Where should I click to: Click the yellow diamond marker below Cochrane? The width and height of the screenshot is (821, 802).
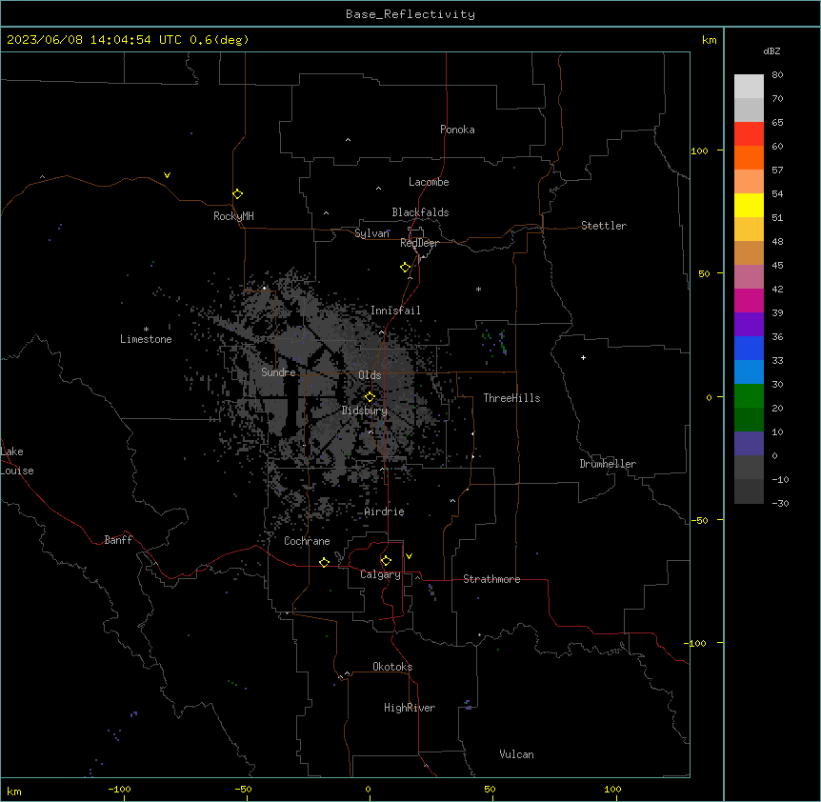(324, 562)
